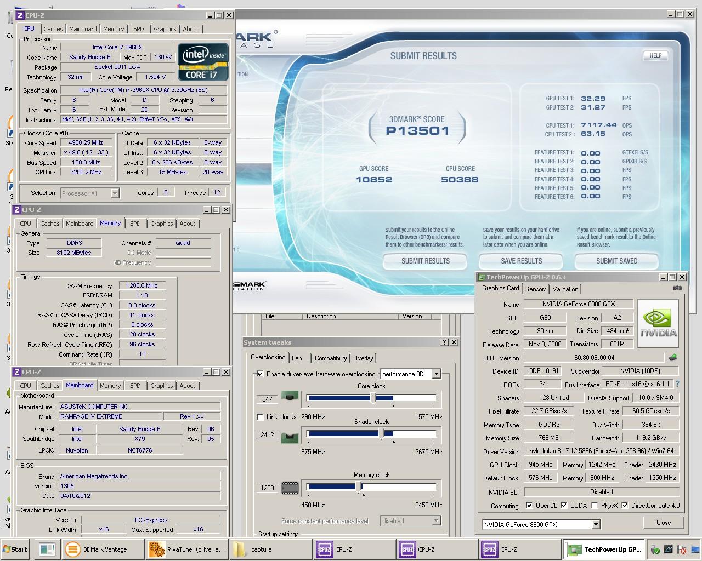Open SPD tab in top CPU-Z window

pyautogui.click(x=139, y=29)
